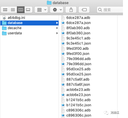Click the icon of c896306c.json

click(x=63, y=115)
